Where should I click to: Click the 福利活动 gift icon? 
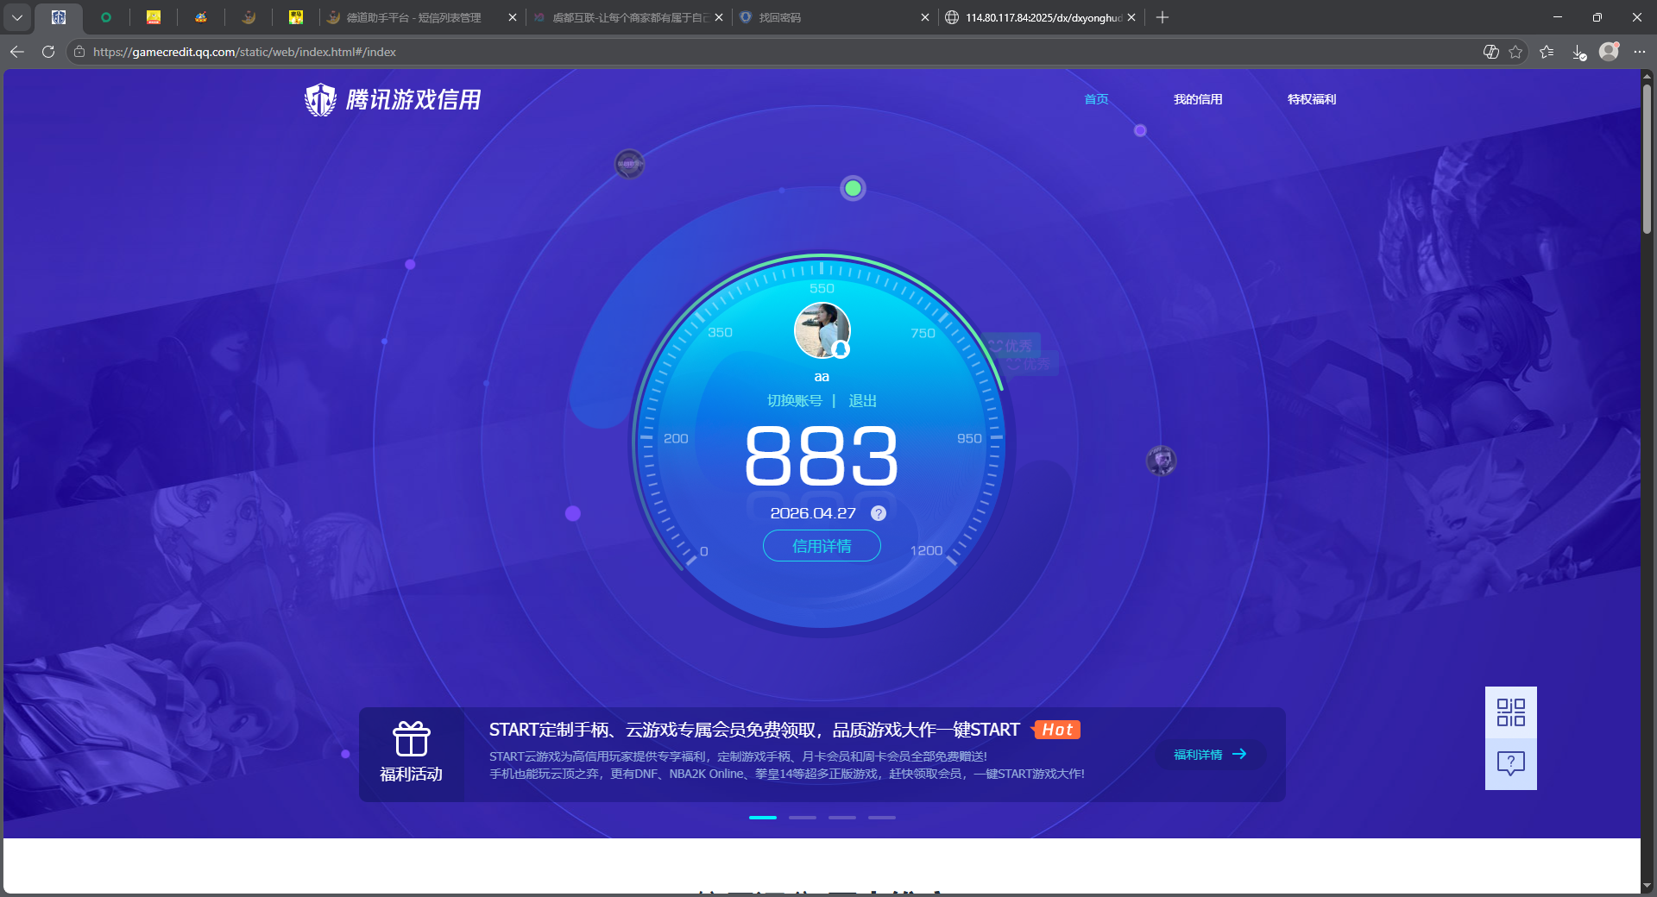(412, 740)
